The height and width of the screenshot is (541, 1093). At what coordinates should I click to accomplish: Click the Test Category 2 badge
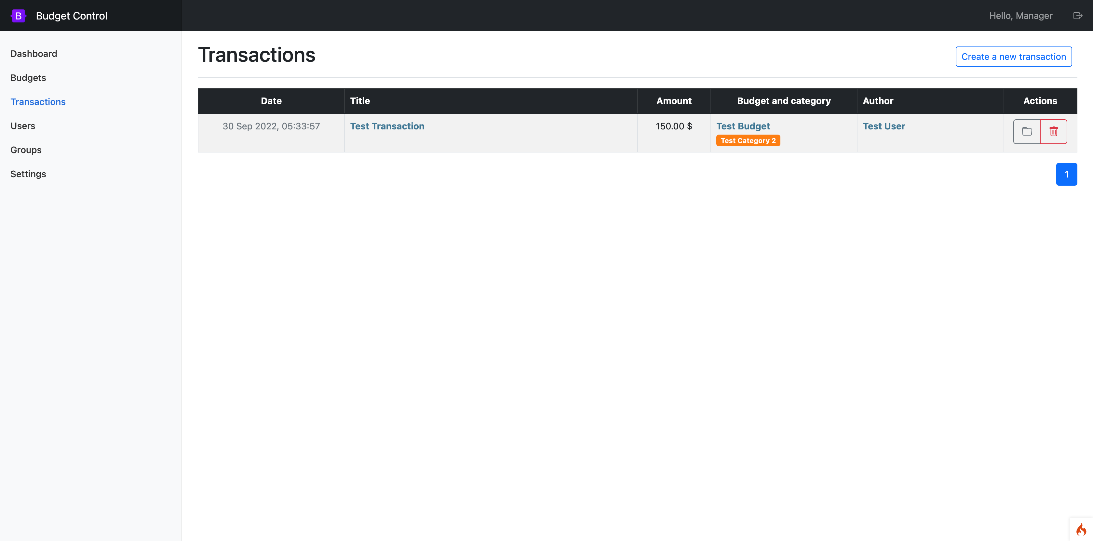[x=748, y=141]
